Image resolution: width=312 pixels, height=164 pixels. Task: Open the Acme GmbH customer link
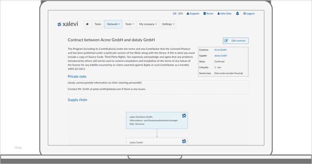pyautogui.click(x=220, y=50)
